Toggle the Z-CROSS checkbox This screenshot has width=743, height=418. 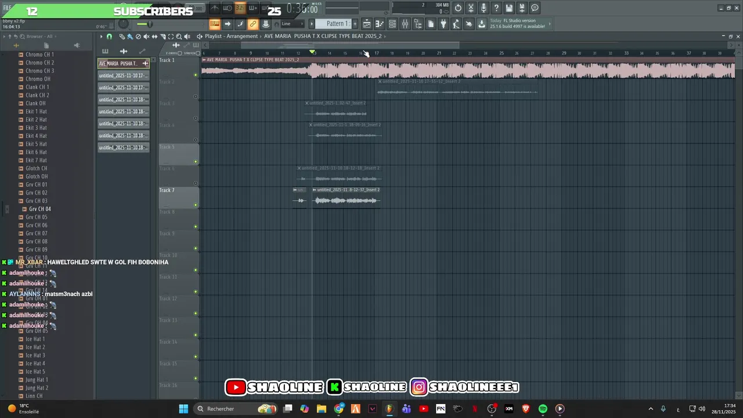[x=180, y=53]
